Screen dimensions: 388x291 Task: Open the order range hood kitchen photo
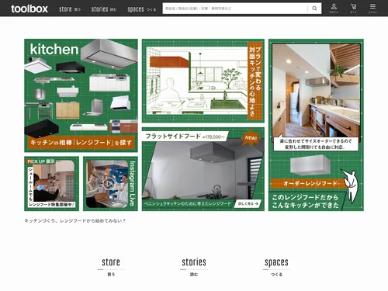pos(316,91)
